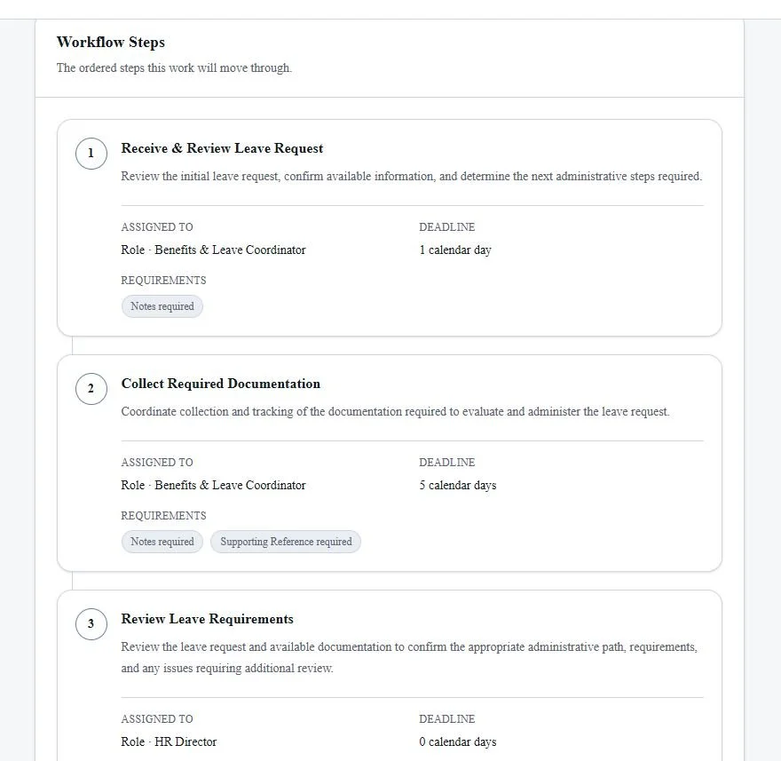Click REQUIREMENTS label in step 2
Image resolution: width=781 pixels, height=761 pixels.
(x=163, y=516)
